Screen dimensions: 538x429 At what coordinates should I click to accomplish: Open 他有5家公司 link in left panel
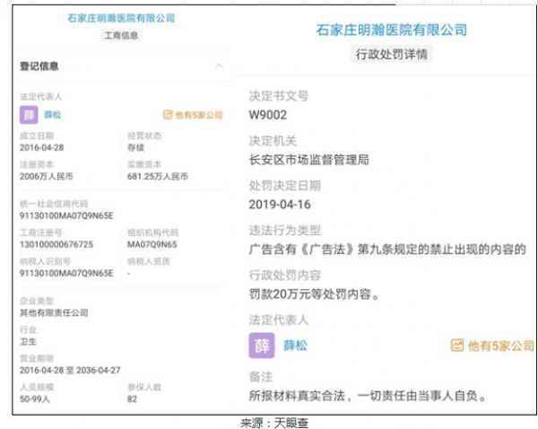pyautogui.click(x=193, y=115)
